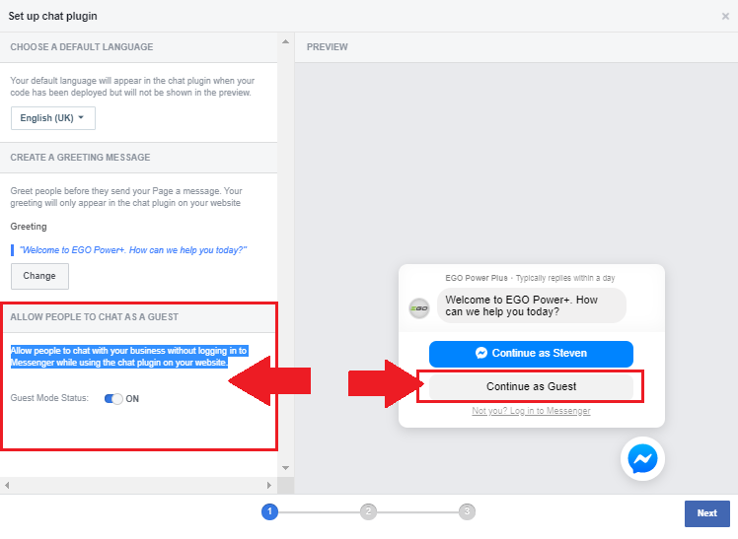Click Continue as Guest button
This screenshot has height=539, width=738.
pos(531,386)
